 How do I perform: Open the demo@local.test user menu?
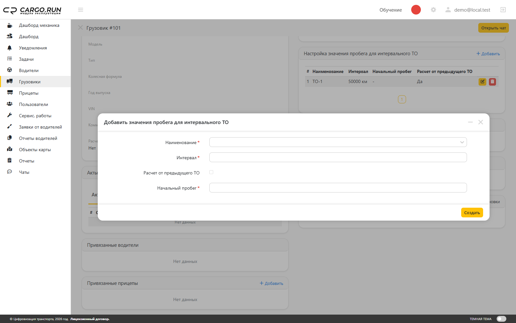click(x=468, y=10)
